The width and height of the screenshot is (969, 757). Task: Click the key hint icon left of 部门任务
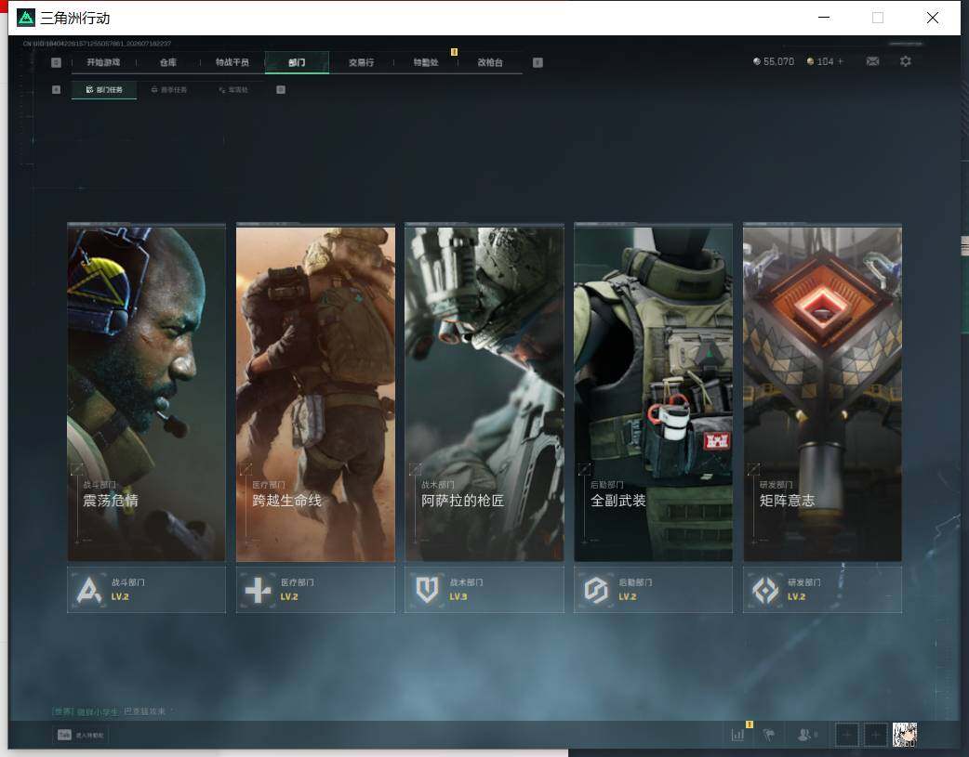pos(56,89)
